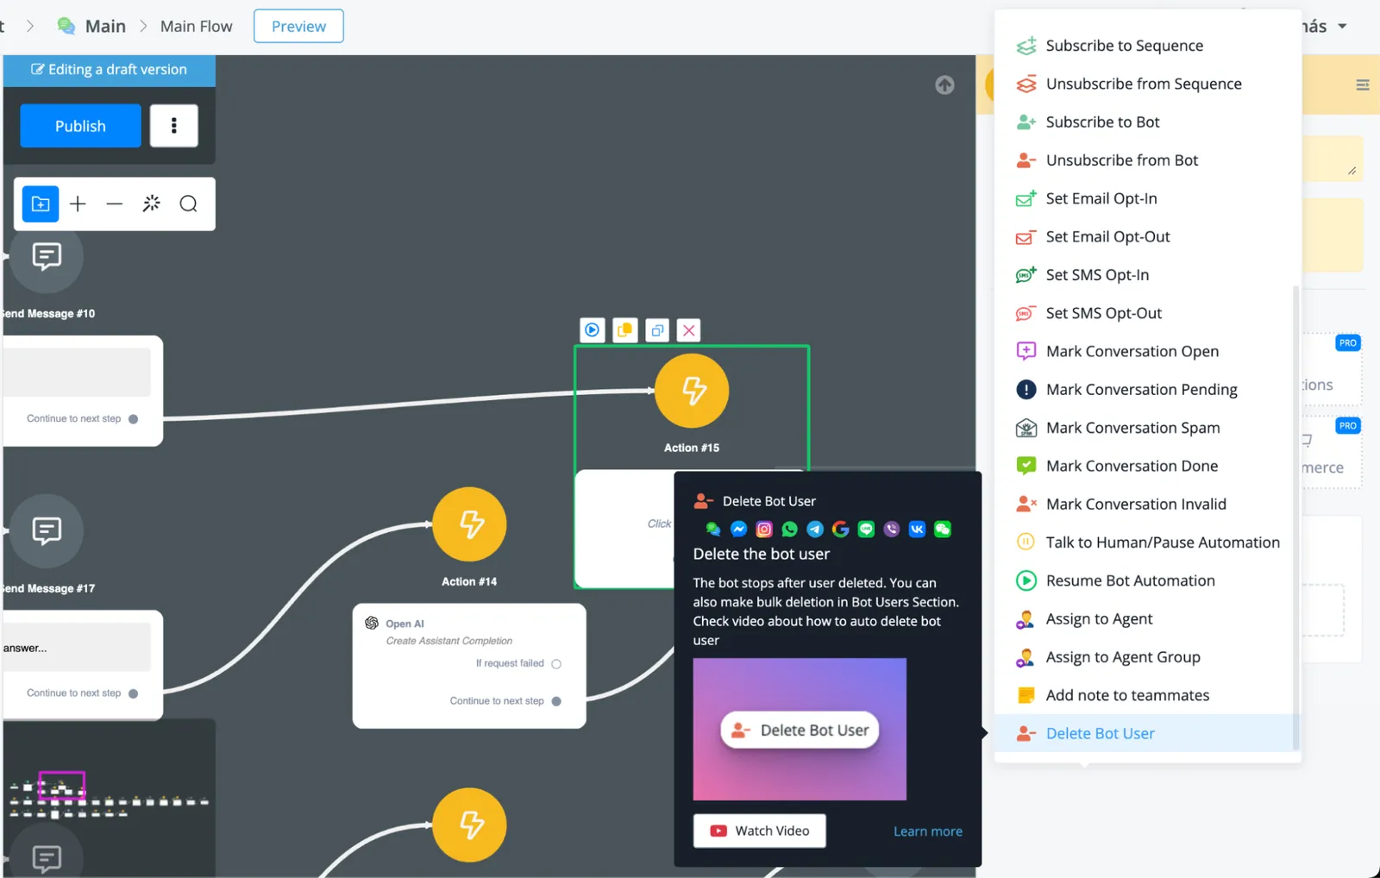Click the Delete Bot User video thumbnail
This screenshot has height=878, width=1380.
800,730
